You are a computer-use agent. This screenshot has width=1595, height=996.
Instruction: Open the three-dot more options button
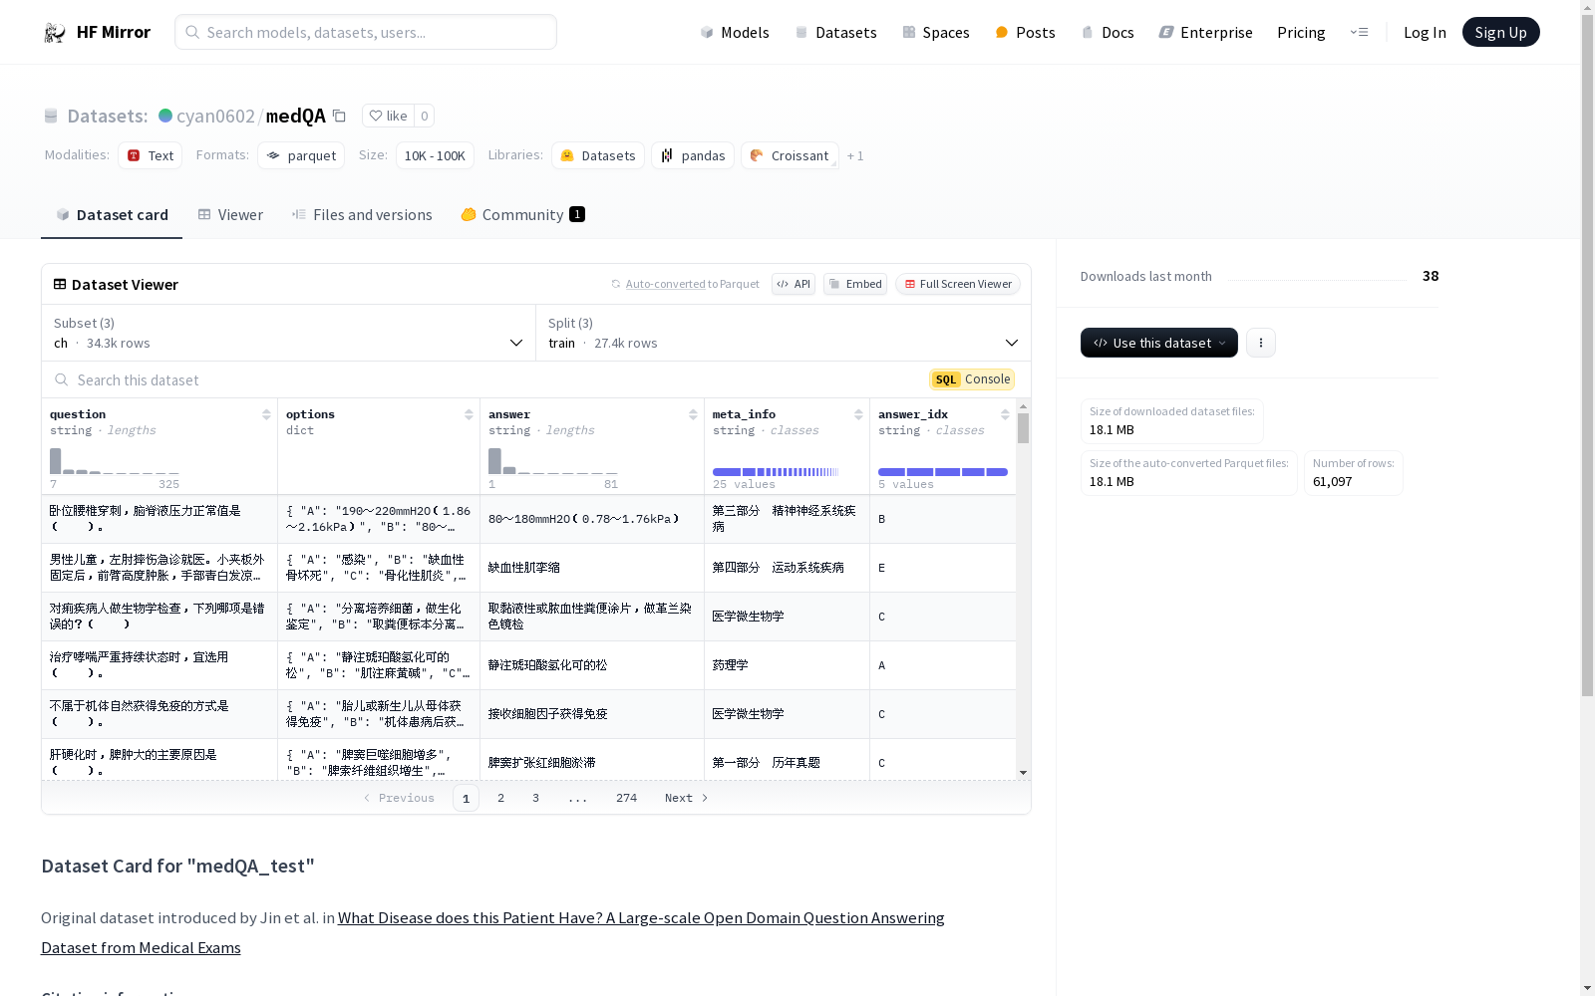(1261, 343)
